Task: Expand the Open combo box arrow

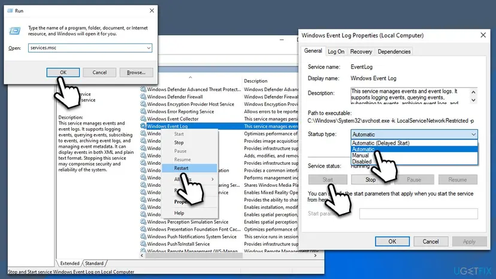Action: (149, 48)
